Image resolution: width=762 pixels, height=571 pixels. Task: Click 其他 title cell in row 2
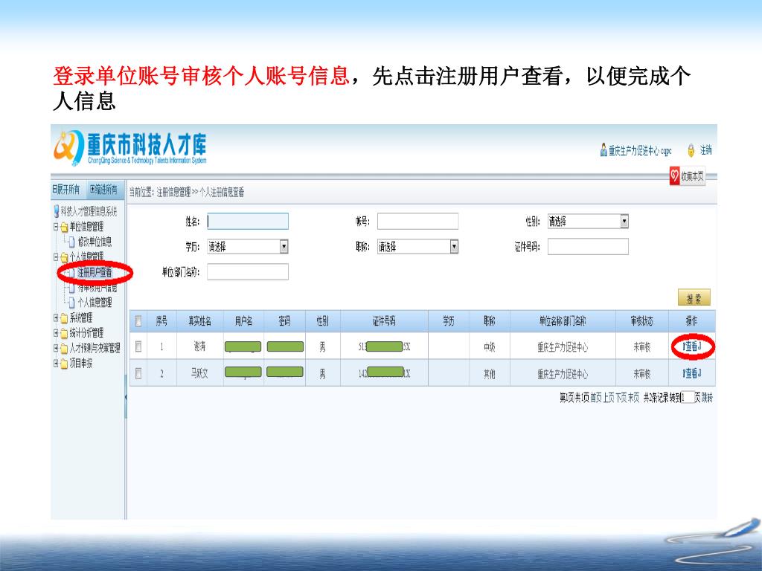click(x=490, y=373)
